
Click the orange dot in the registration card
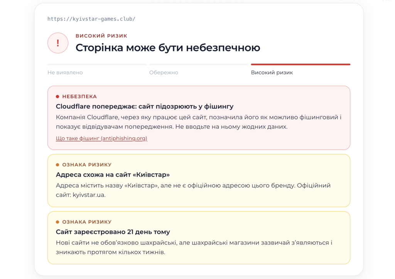click(x=57, y=222)
